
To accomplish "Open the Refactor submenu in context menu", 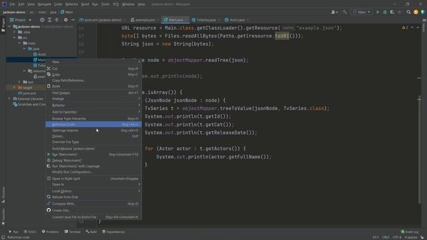I will coord(93,105).
